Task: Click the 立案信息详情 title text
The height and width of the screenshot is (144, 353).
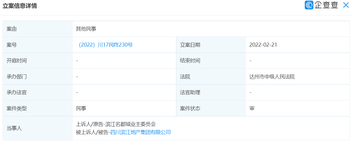Action: point(20,6)
